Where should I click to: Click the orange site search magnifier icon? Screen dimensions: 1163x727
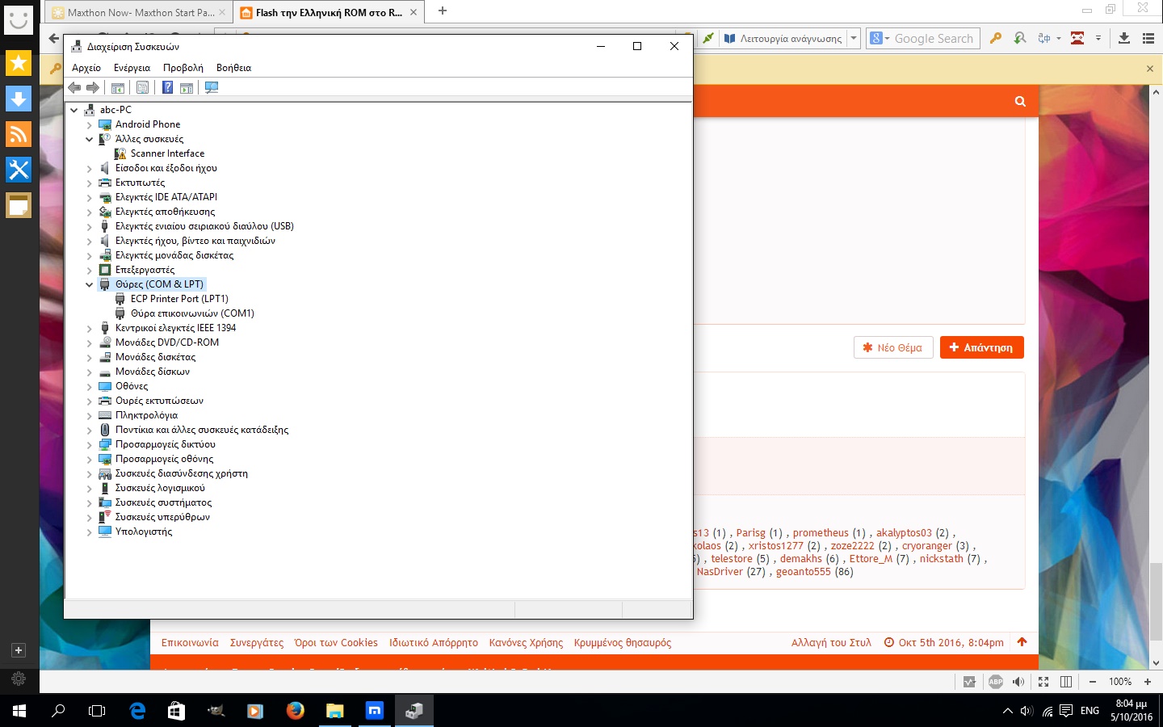[1020, 101]
